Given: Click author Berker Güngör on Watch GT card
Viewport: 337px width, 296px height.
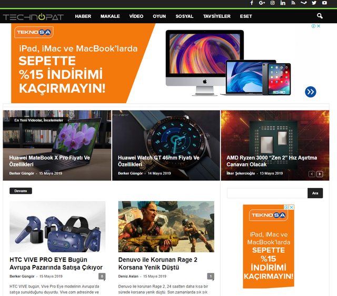Looking at the screenshot, I should click(x=130, y=173).
